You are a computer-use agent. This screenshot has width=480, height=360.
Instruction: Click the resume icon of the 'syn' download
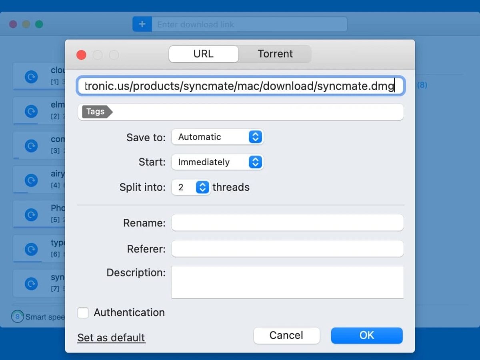31,284
